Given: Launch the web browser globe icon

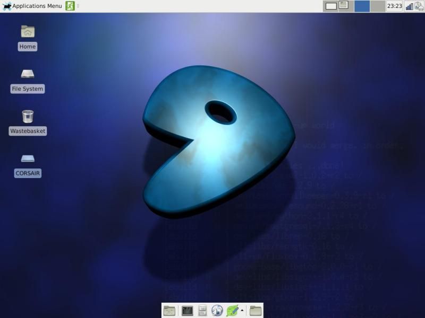Looking at the screenshot, I should (x=217, y=311).
